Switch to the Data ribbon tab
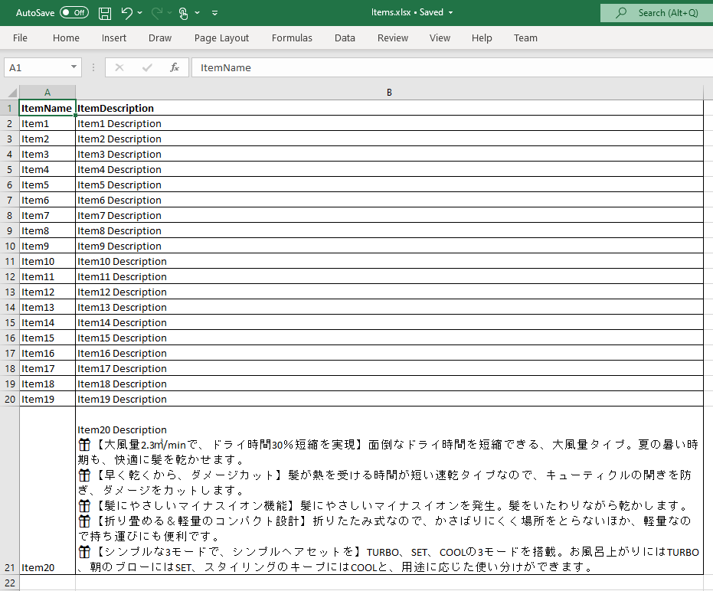 [345, 38]
